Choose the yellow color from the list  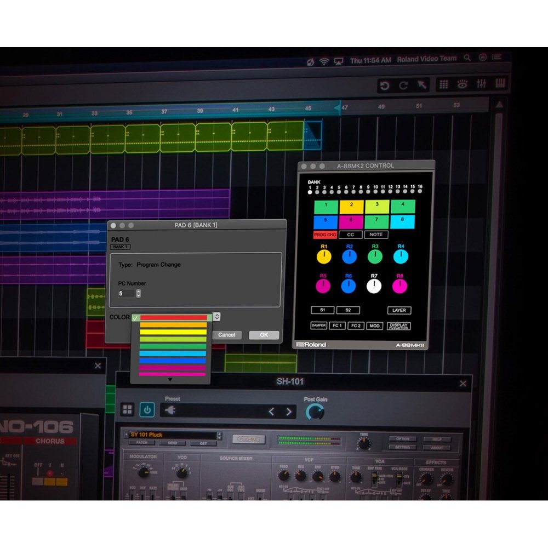coord(173,332)
